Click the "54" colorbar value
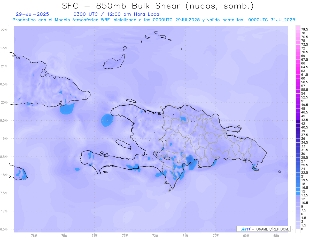Screen dimensions: 310x239 (x=303, y=93)
